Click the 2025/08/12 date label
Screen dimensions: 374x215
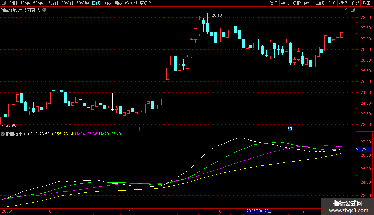[x=259, y=211]
